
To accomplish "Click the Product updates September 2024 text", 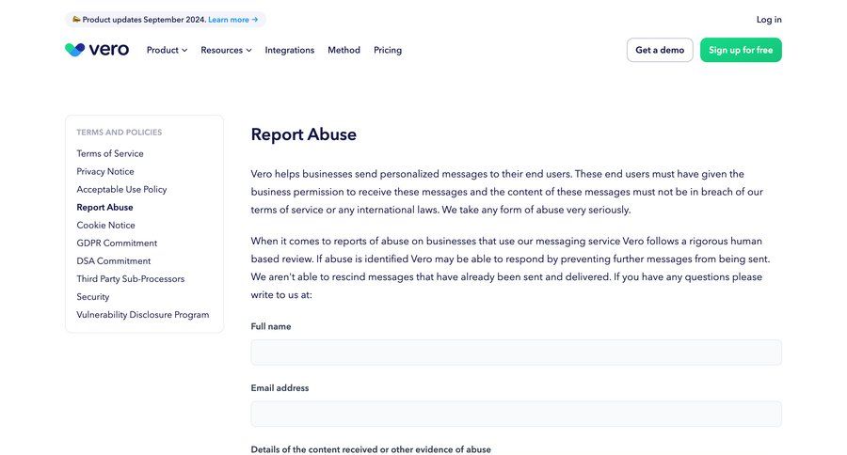I will point(144,20).
